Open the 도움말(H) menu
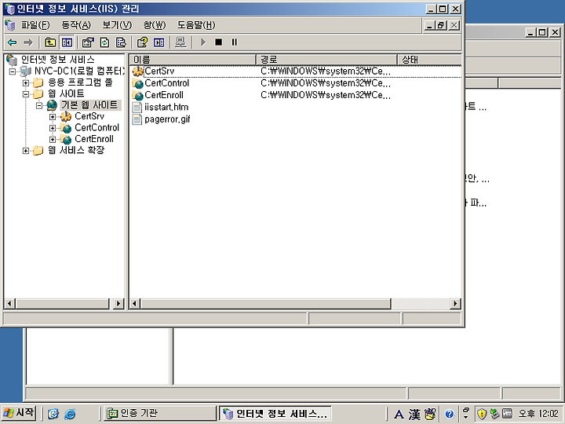 196,25
